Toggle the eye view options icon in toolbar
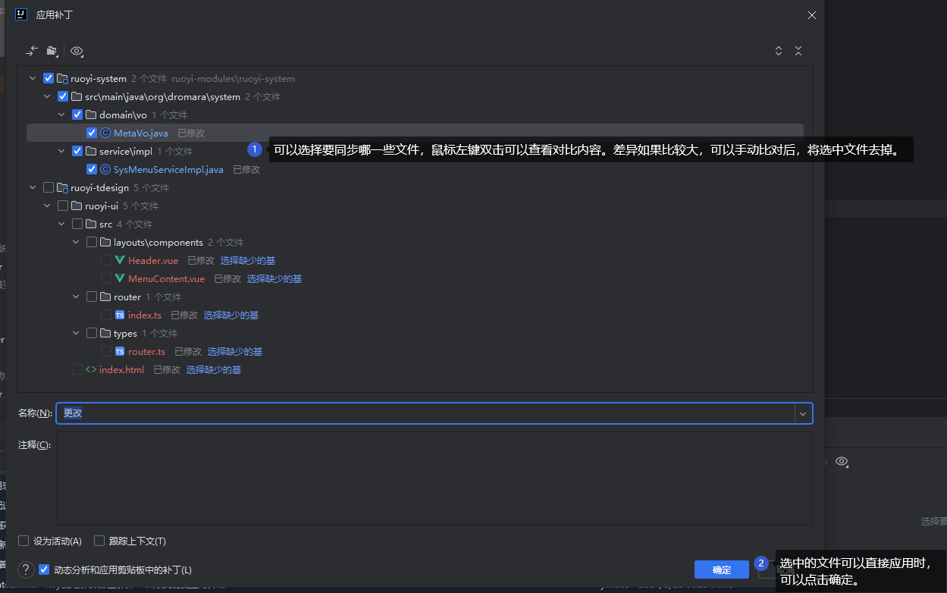 (x=77, y=51)
